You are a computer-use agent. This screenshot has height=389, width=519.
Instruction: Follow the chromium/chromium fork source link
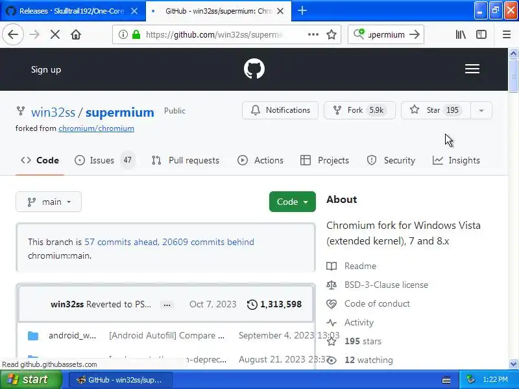coord(96,128)
